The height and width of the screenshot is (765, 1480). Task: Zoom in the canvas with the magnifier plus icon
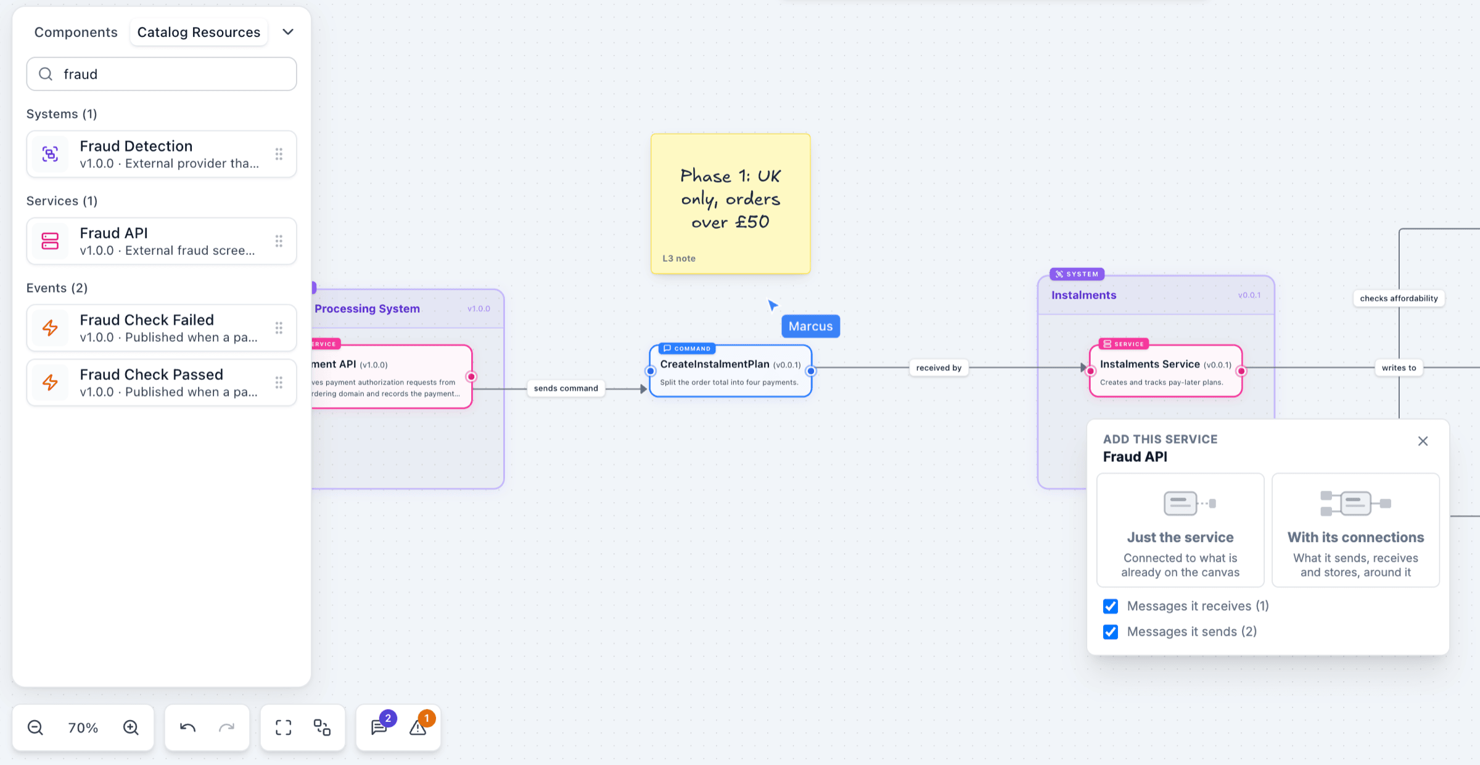pos(131,727)
